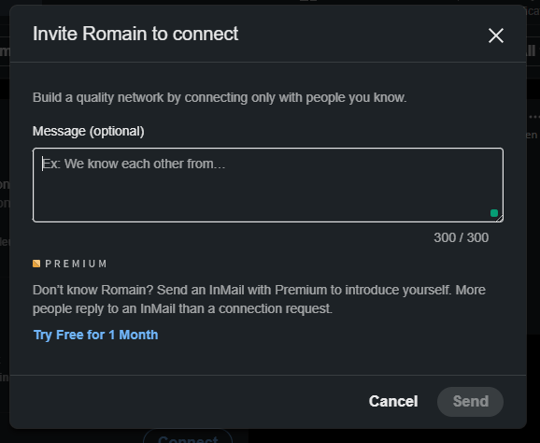
Task: Open the Try Free for 1 Month link
Action: (95, 335)
